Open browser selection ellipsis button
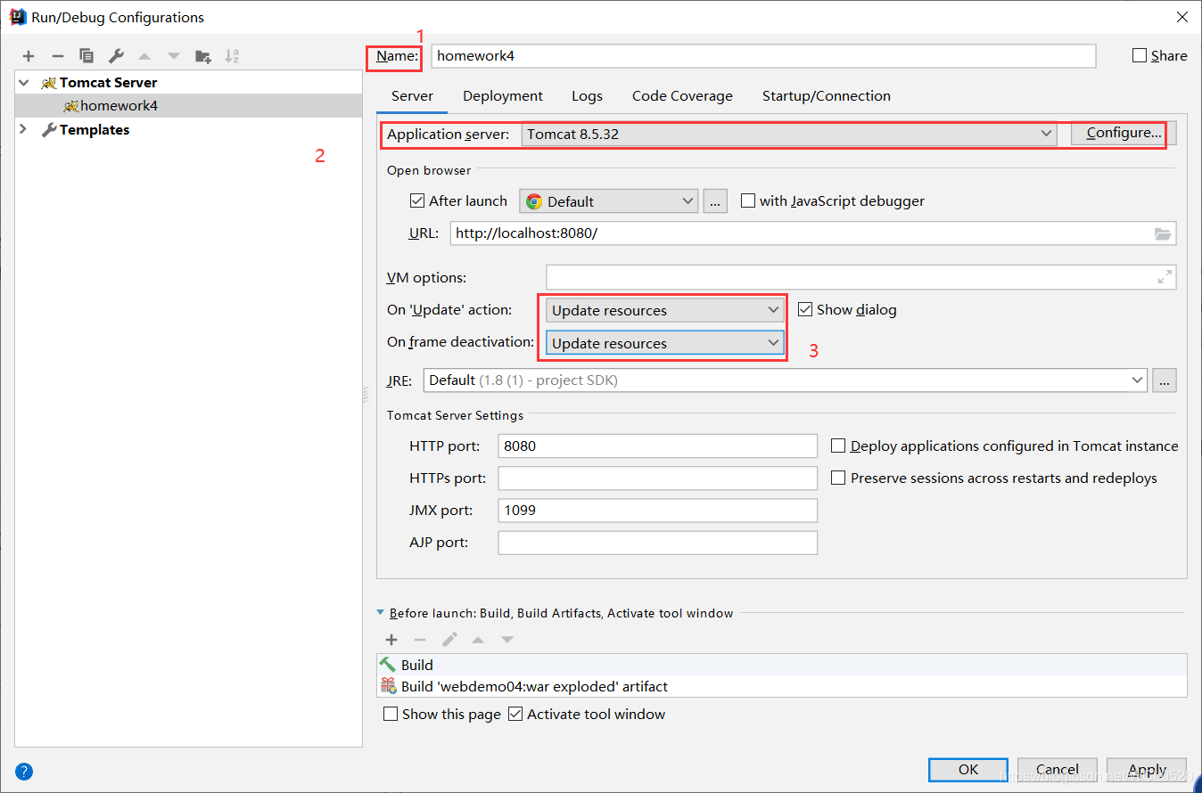The width and height of the screenshot is (1202, 793). click(715, 201)
